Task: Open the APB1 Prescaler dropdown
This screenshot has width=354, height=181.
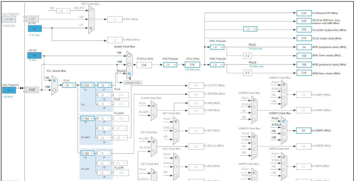Action: pyautogui.click(x=217, y=47)
